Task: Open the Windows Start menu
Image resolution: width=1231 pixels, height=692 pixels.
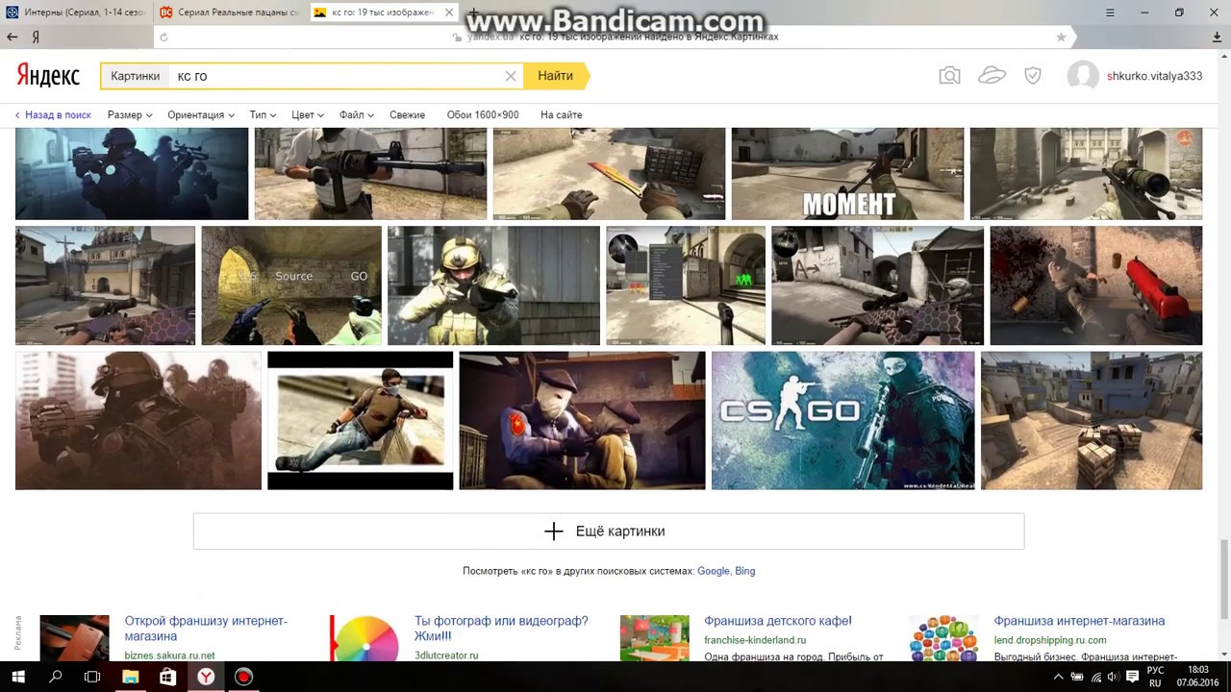Action: click(17, 677)
